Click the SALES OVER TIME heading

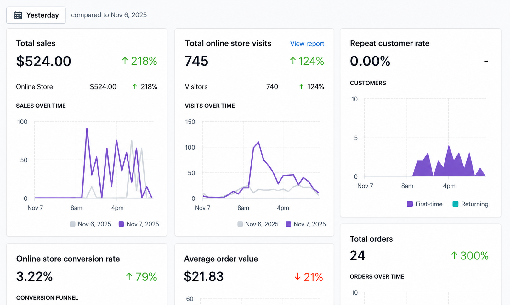(x=41, y=106)
